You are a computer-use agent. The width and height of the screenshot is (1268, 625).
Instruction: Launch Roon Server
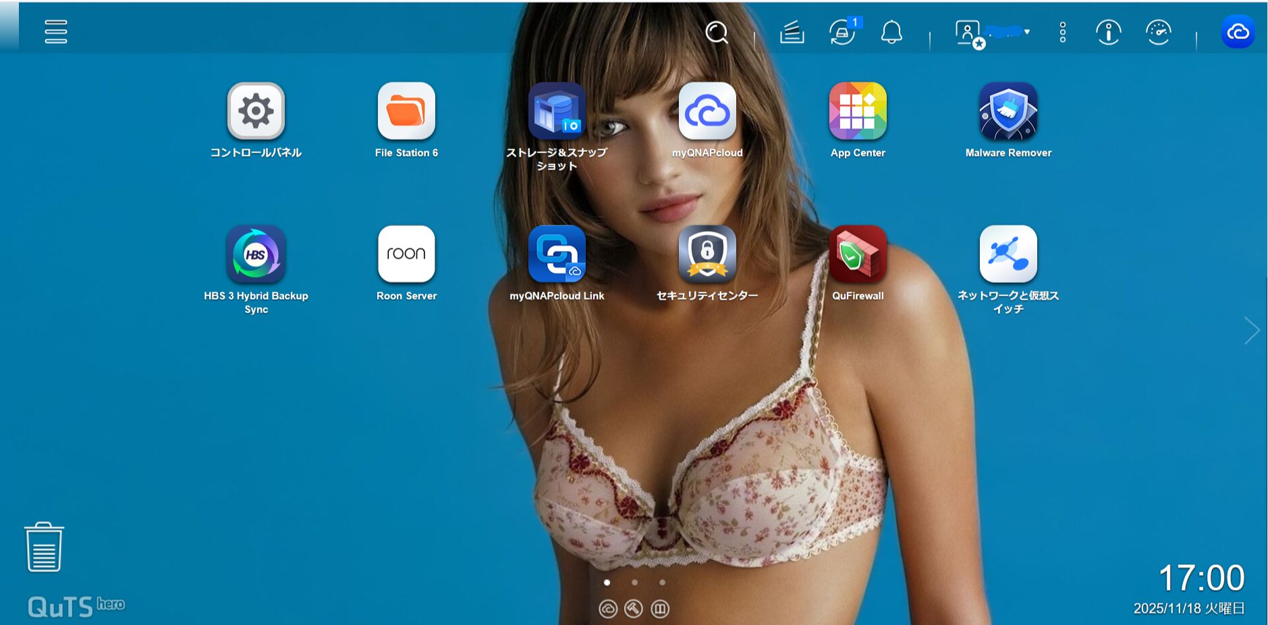(406, 254)
